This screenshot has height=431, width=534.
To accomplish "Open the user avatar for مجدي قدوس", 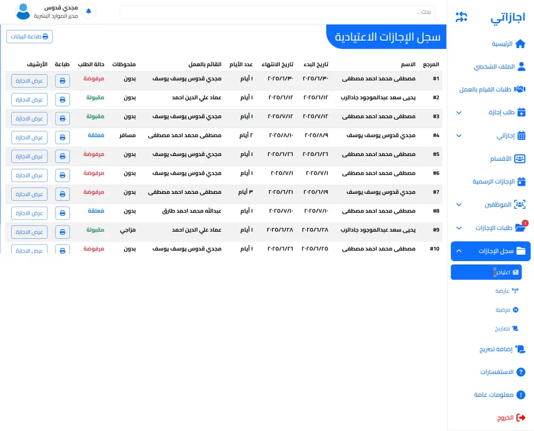I will click(22, 11).
